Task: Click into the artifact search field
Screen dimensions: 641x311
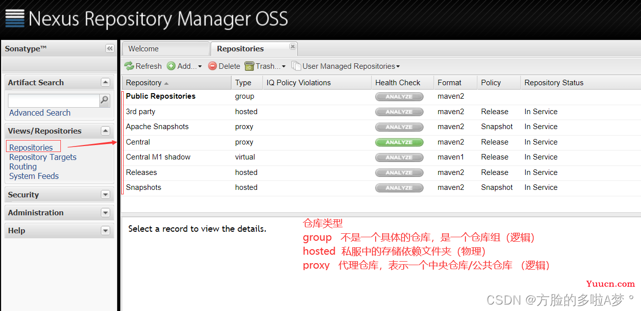Action: click(53, 100)
